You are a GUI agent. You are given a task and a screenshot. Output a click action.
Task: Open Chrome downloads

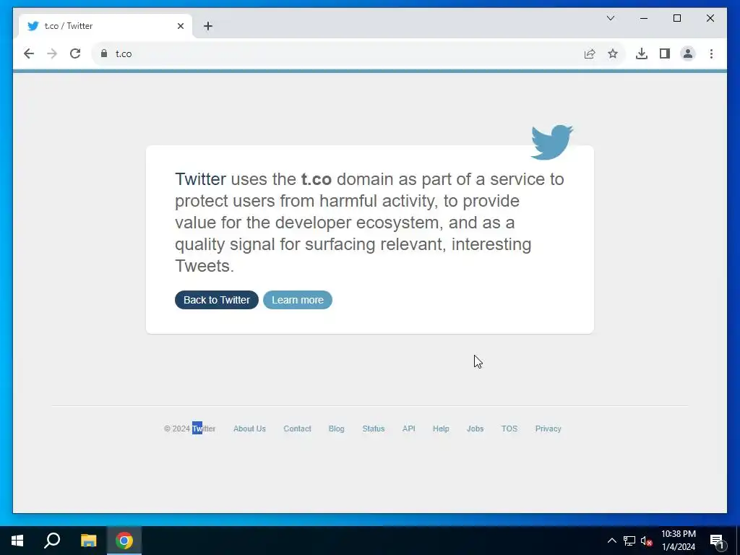tap(642, 53)
